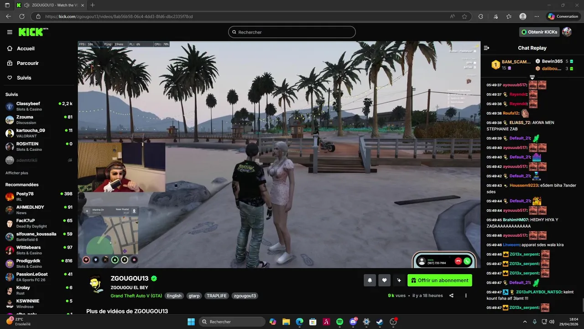Open AHMEDLNDY recommended channel
Screen dimensions: 584x329
coord(39,210)
